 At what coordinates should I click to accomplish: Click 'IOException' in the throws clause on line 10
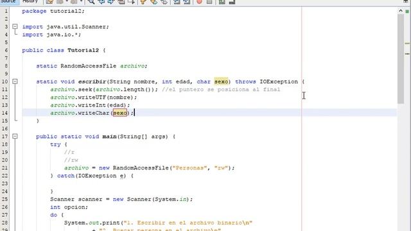(x=279, y=81)
